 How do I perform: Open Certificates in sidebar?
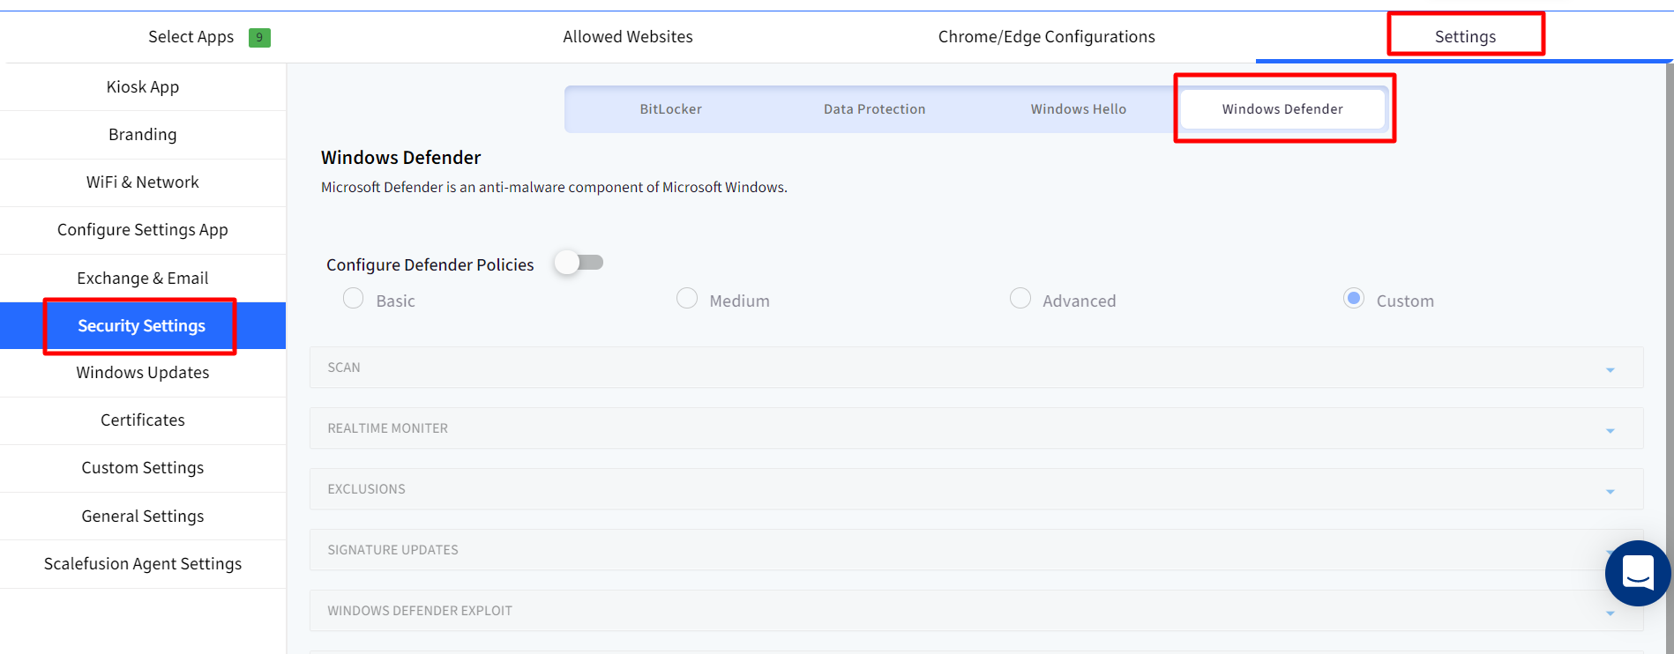point(143,420)
